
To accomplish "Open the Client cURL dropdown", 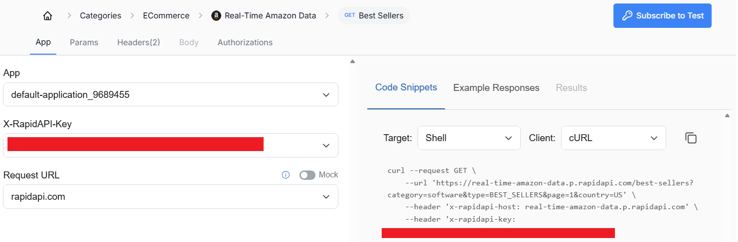I will point(613,138).
